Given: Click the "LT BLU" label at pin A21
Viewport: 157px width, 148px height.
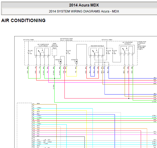Looking at the screenshot, I should 39,144.
